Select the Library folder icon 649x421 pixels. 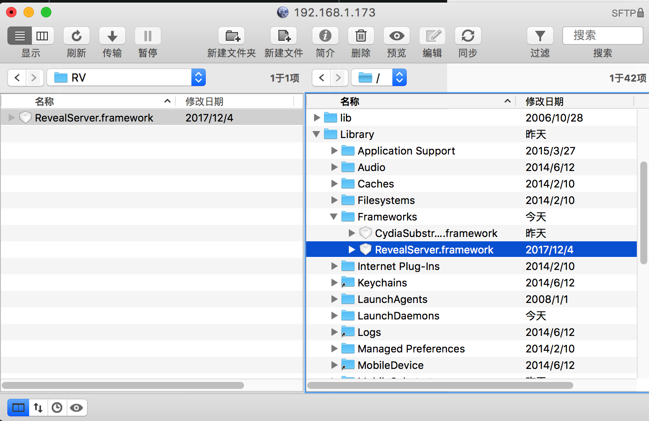[x=331, y=134]
